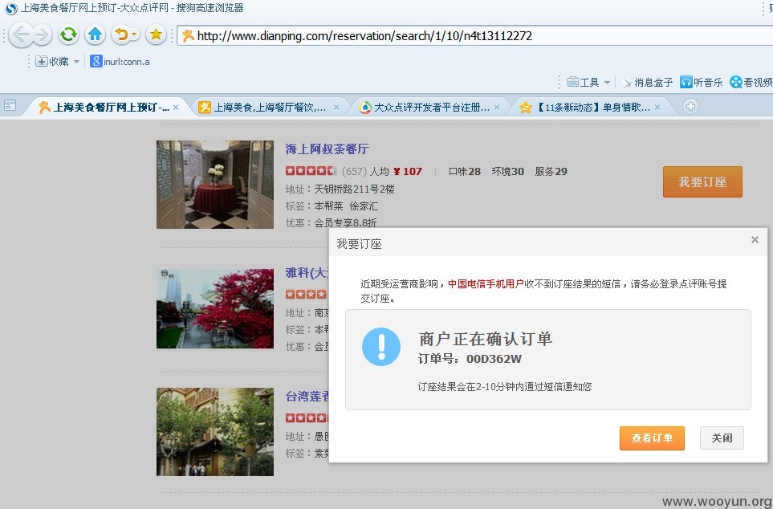Open 海上阿叔茶餐厅 restaurant link
This screenshot has height=509, width=773.
[x=327, y=149]
